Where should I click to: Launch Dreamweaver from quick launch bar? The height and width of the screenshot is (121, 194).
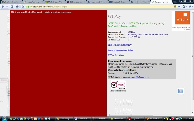(25, 119)
